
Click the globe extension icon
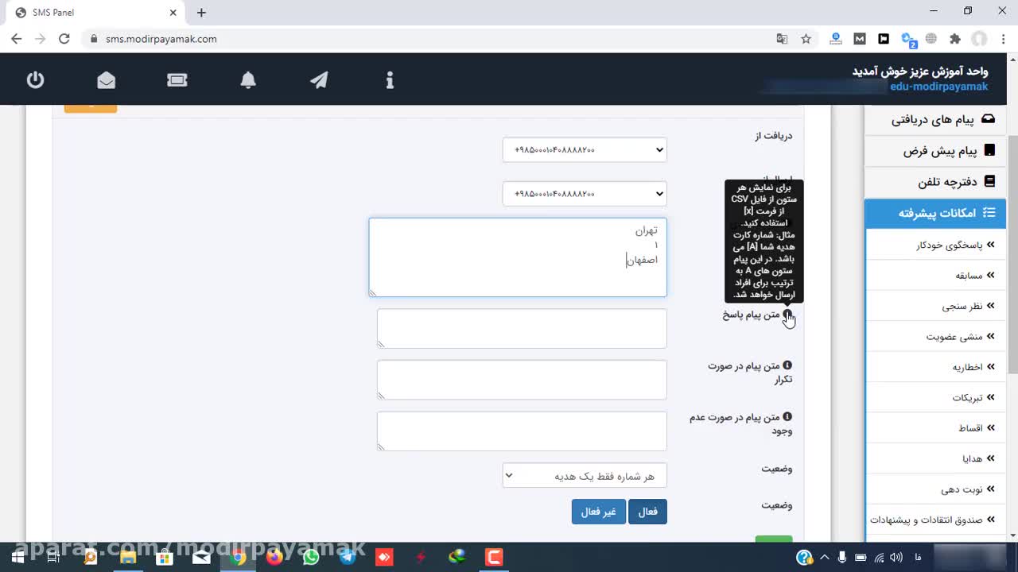pyautogui.click(x=931, y=39)
